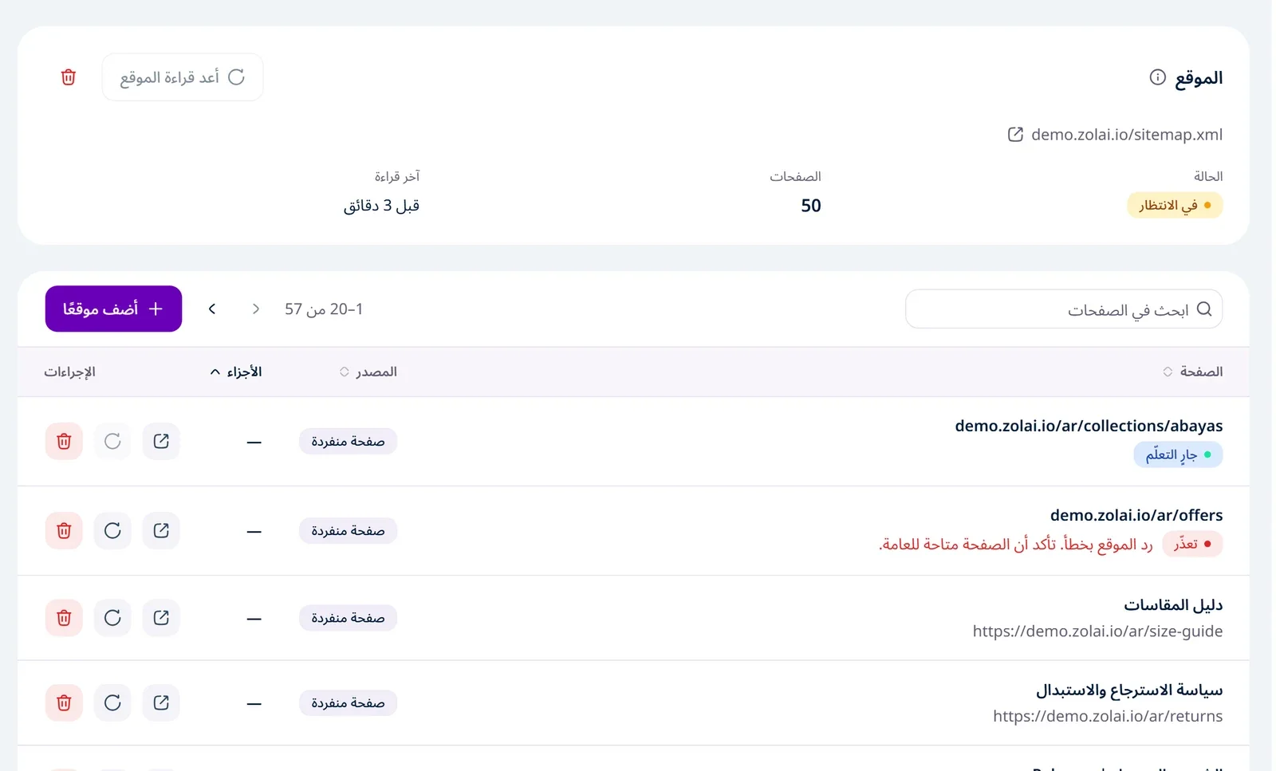Delete the collections/abayas page row

pyautogui.click(x=64, y=441)
